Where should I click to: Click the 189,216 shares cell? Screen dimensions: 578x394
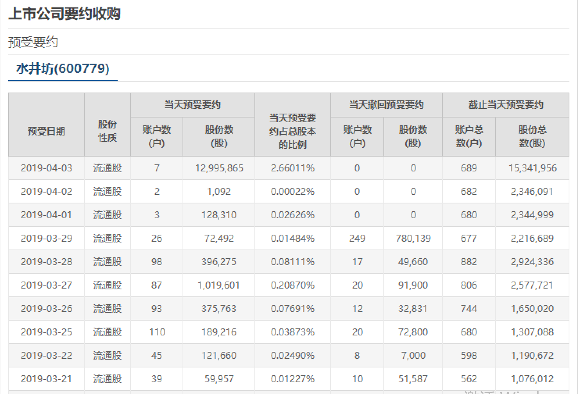[219, 332]
